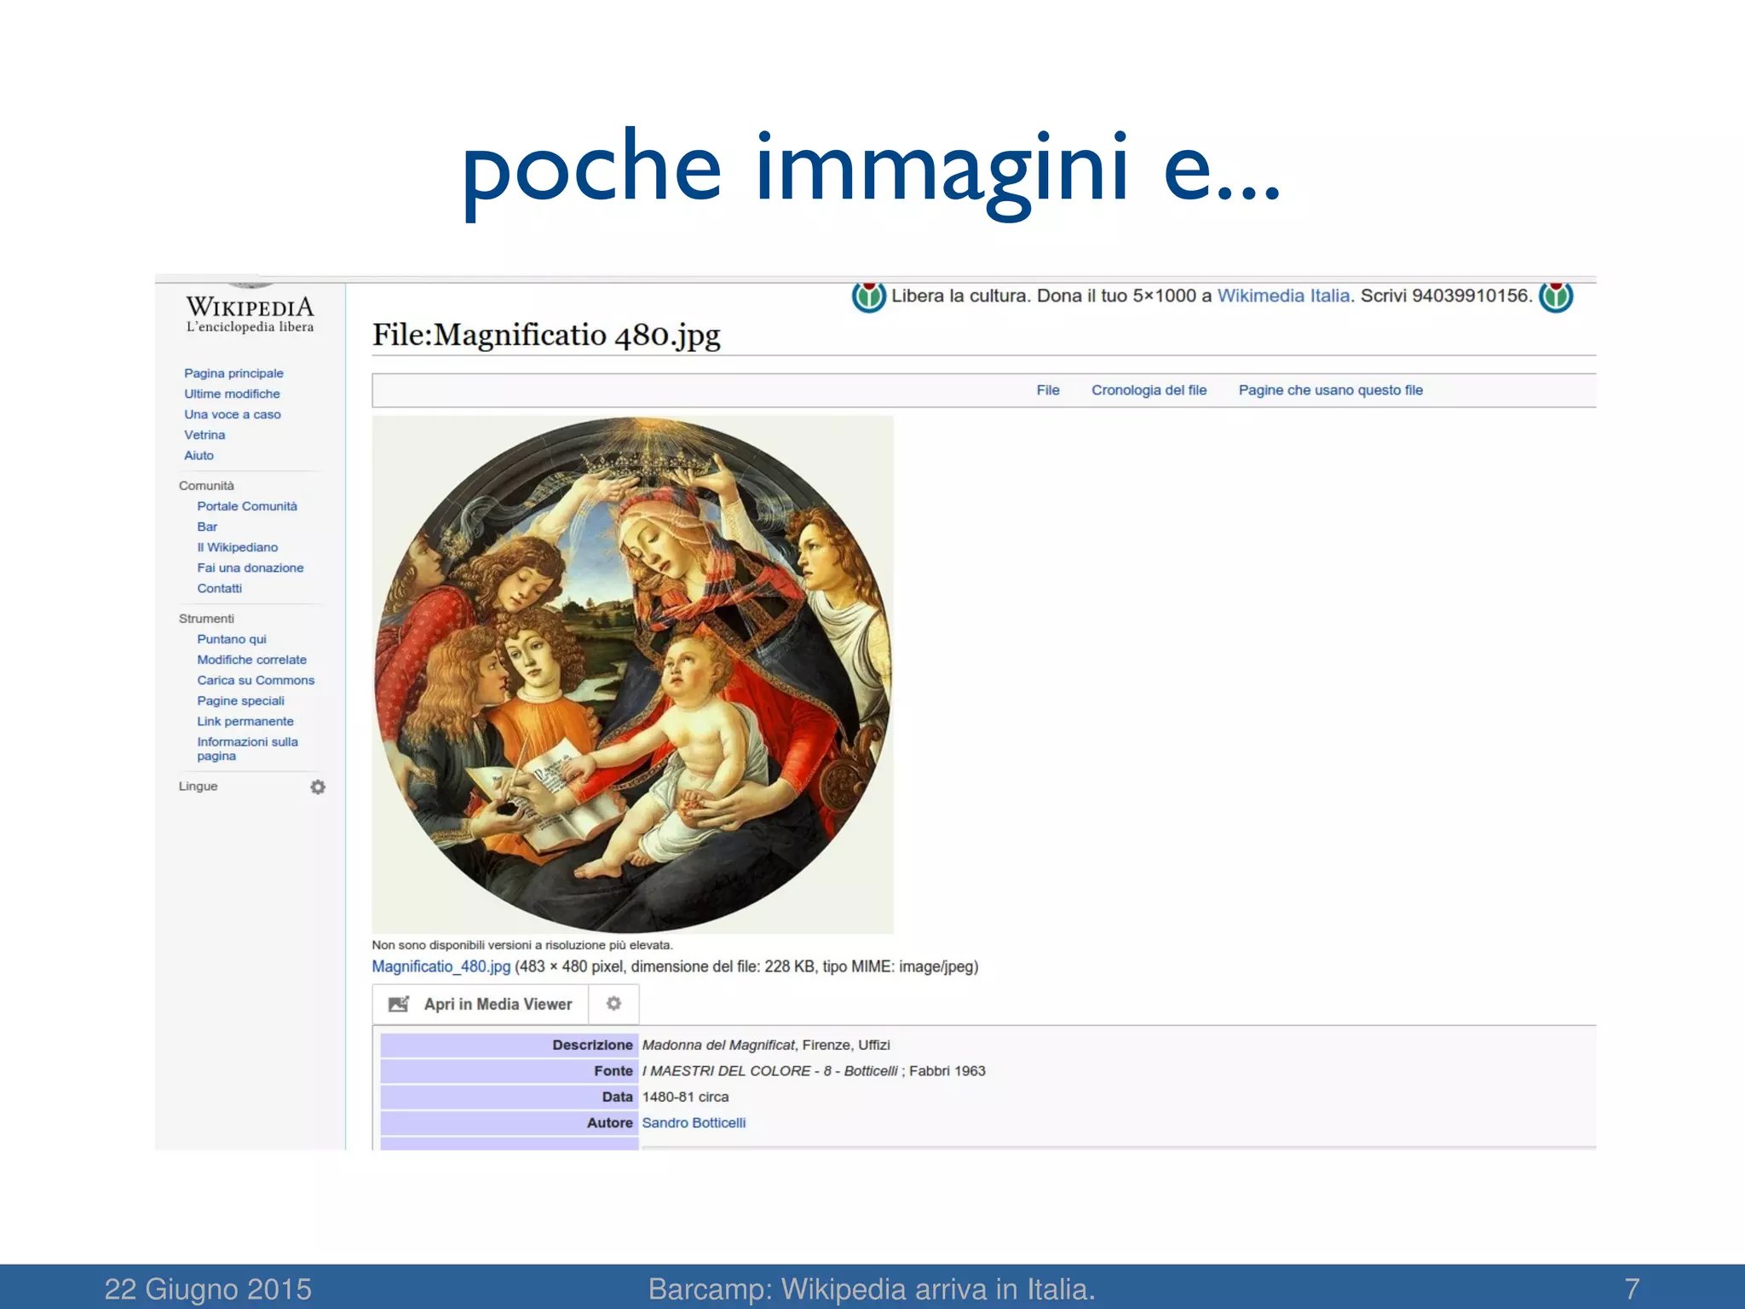Image resolution: width=1745 pixels, height=1309 pixels.
Task: Open the Magnificatio_480.jpg file link
Action: pos(441,966)
